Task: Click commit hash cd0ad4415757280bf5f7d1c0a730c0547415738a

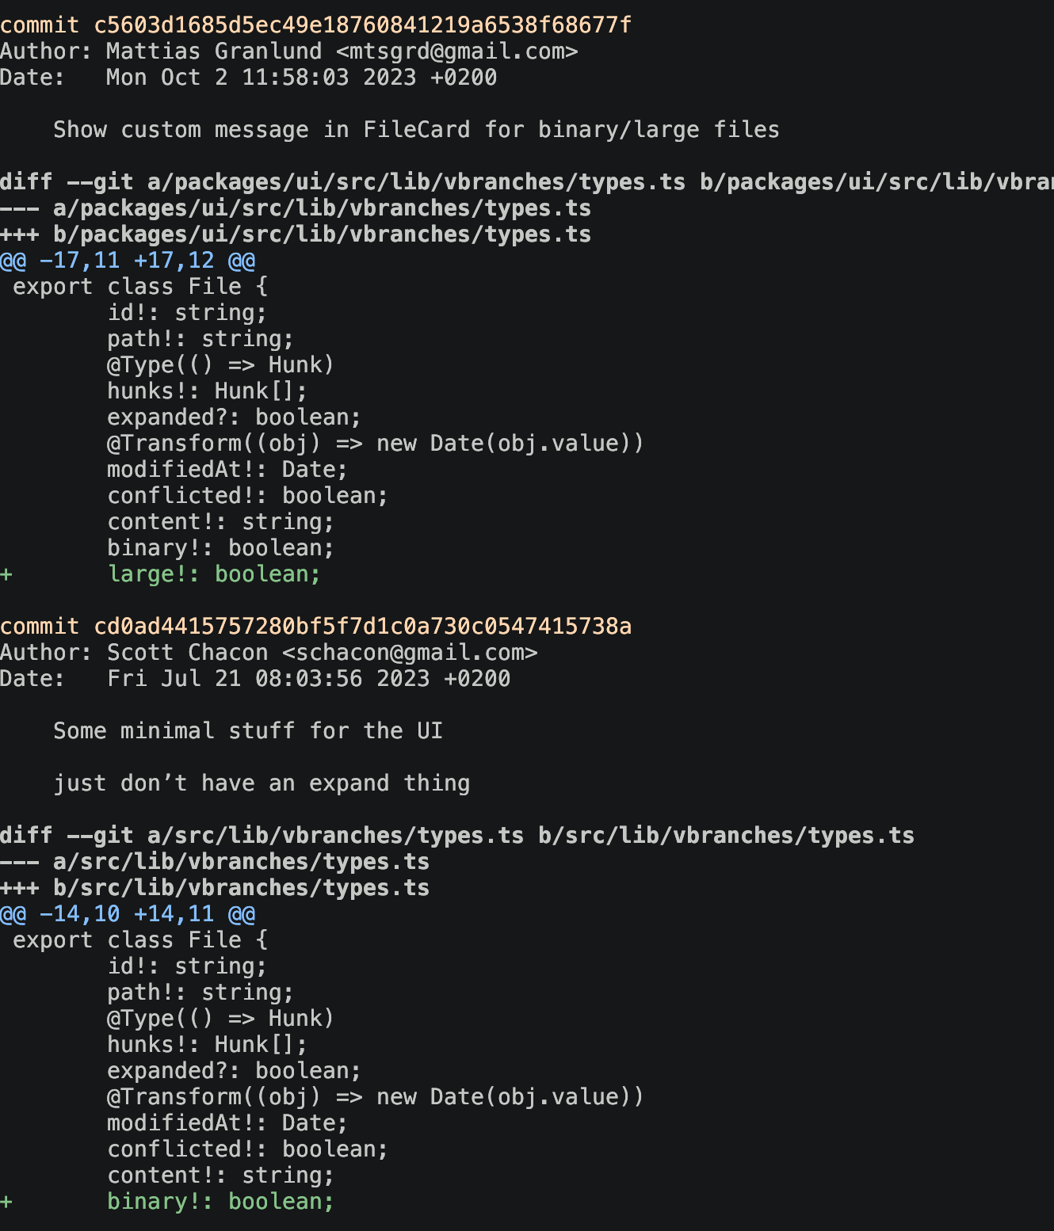Action: (x=362, y=627)
